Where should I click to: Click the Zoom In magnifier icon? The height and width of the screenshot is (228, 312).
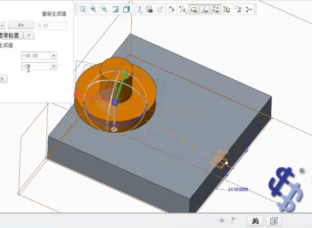click(x=93, y=9)
